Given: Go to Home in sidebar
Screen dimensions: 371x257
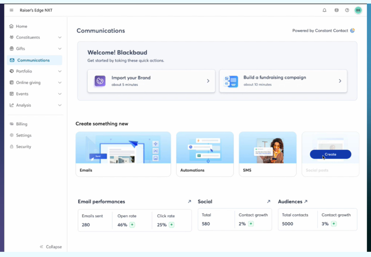Looking at the screenshot, I should click(x=21, y=26).
